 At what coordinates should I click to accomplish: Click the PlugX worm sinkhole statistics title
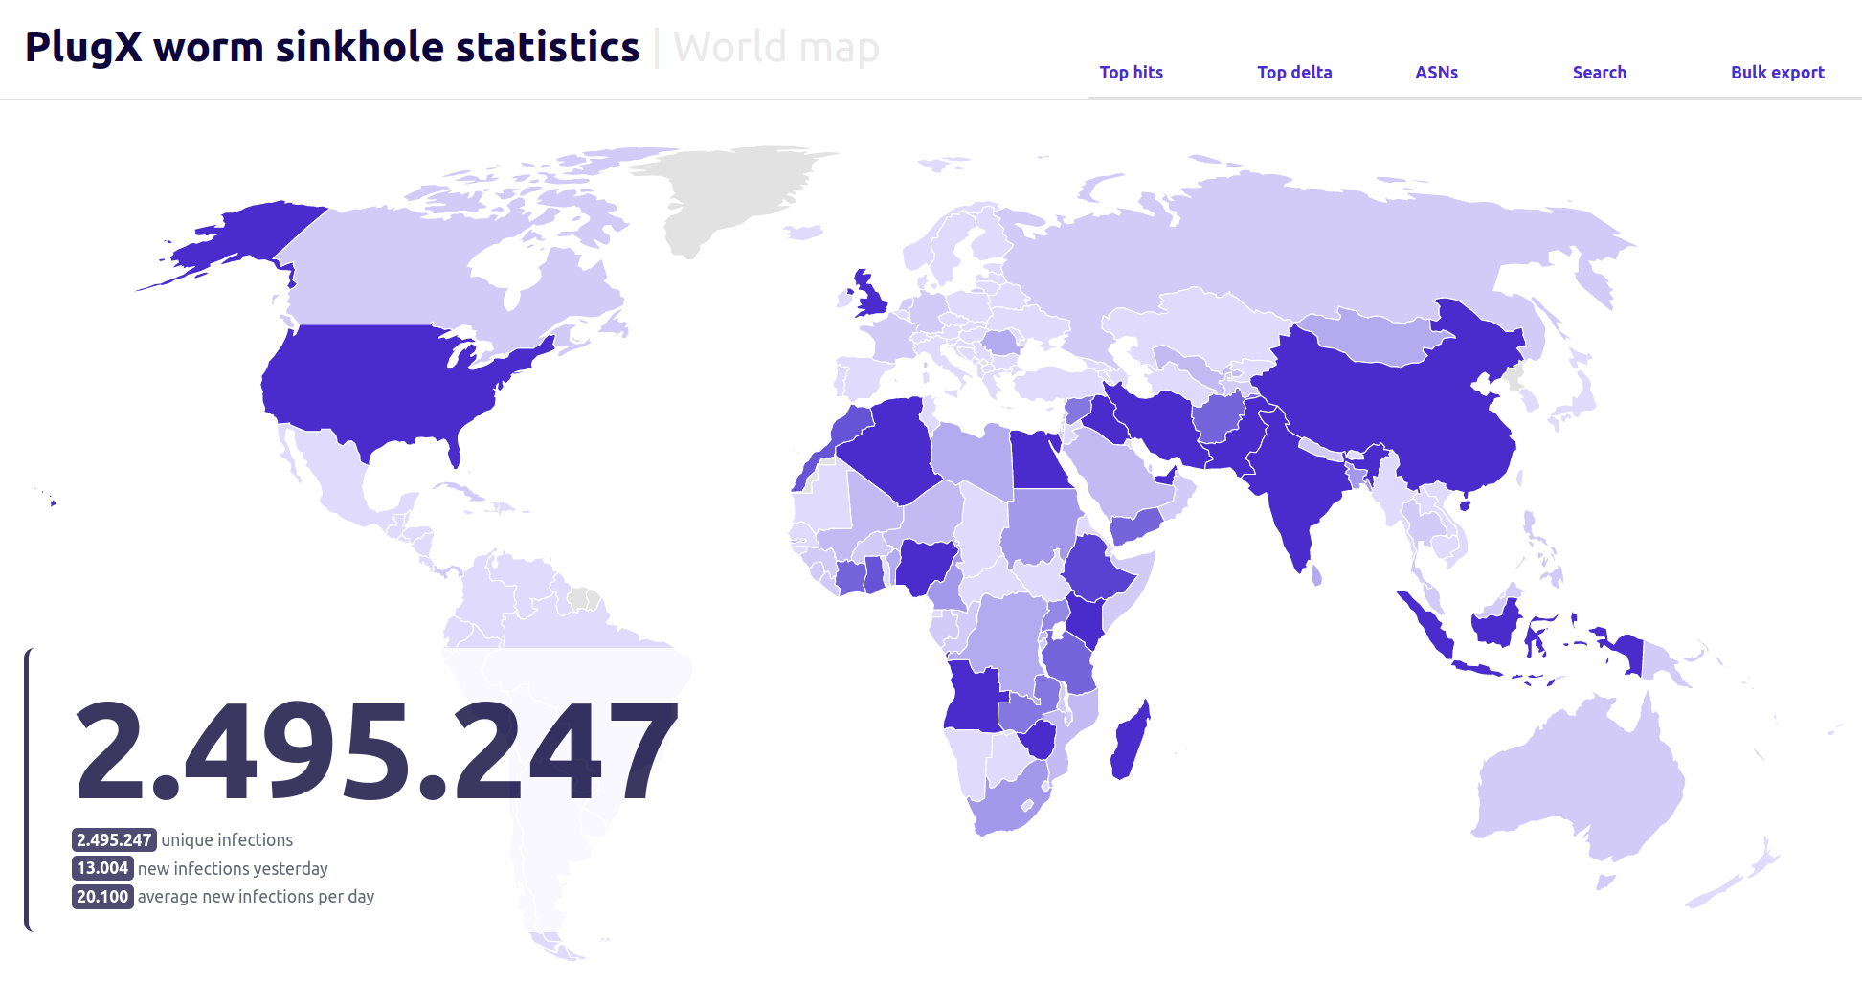coord(331,47)
